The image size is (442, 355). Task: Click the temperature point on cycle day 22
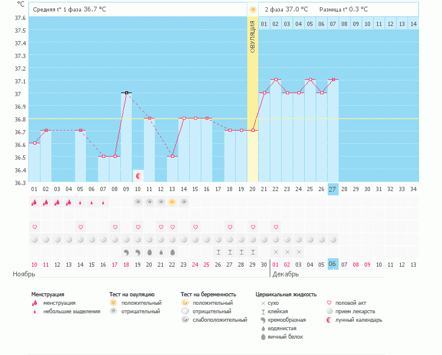coord(276,80)
